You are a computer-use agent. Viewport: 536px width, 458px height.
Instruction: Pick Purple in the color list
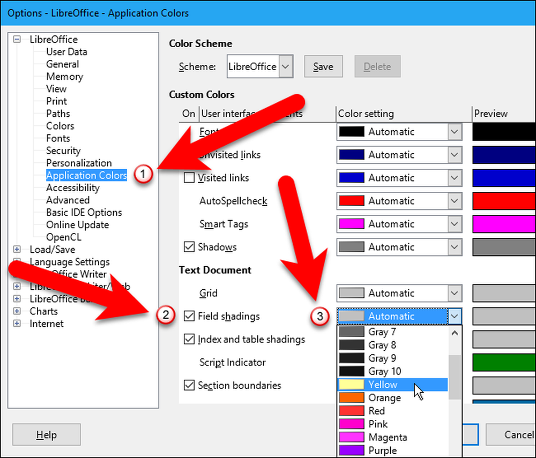[x=393, y=451]
